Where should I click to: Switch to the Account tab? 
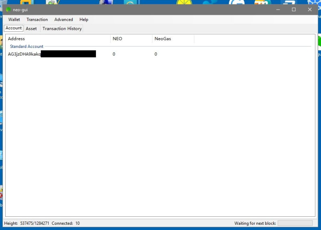(x=14, y=28)
